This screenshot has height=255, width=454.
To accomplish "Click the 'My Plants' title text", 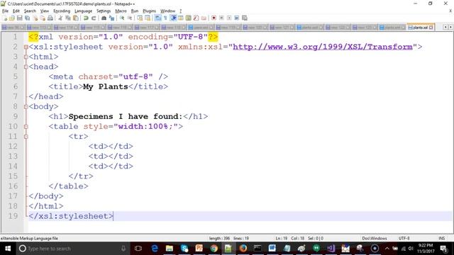I will (x=106, y=86).
